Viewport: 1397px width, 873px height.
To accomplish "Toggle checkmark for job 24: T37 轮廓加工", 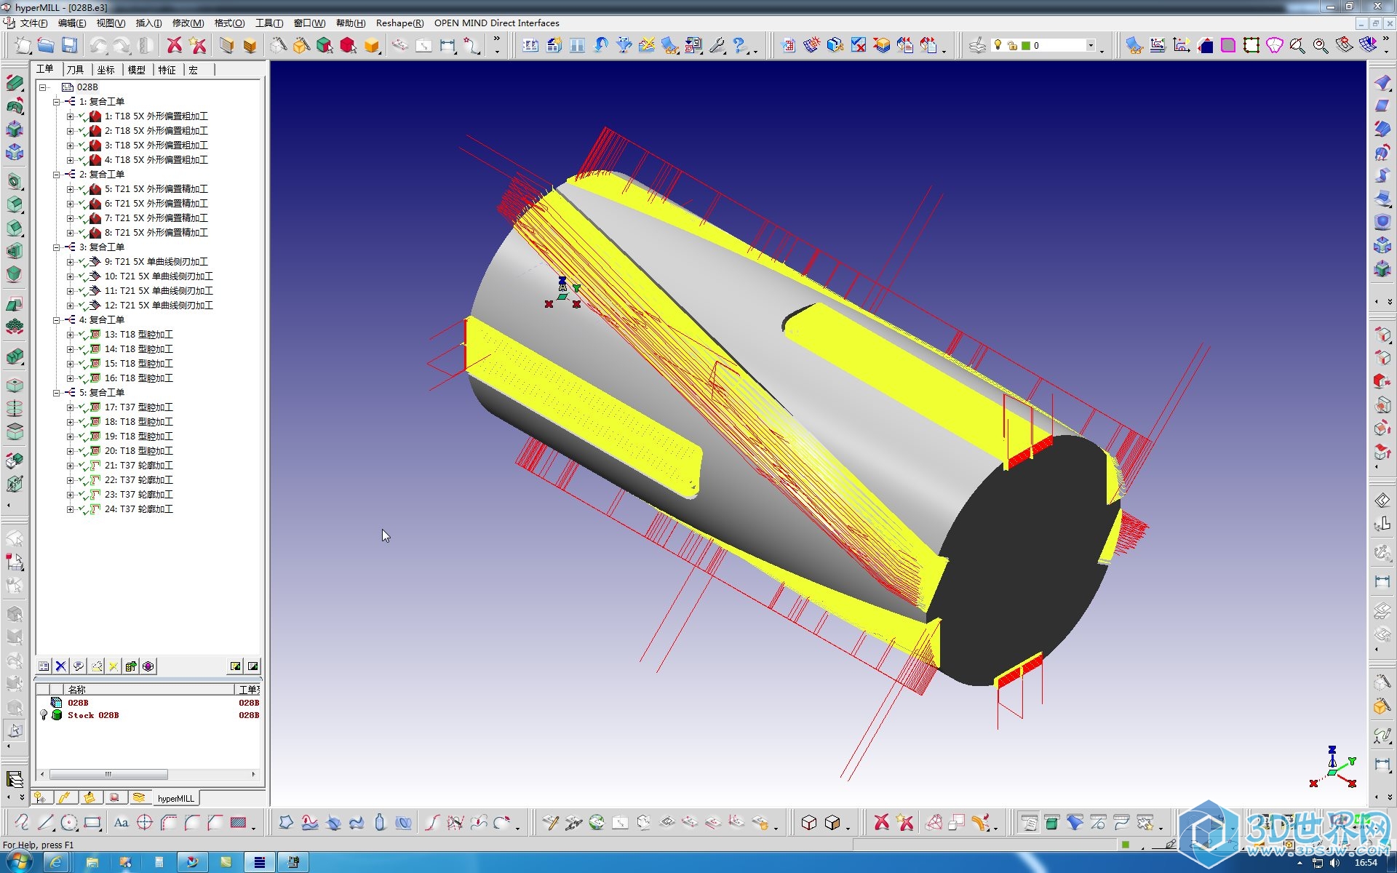I will coord(82,509).
